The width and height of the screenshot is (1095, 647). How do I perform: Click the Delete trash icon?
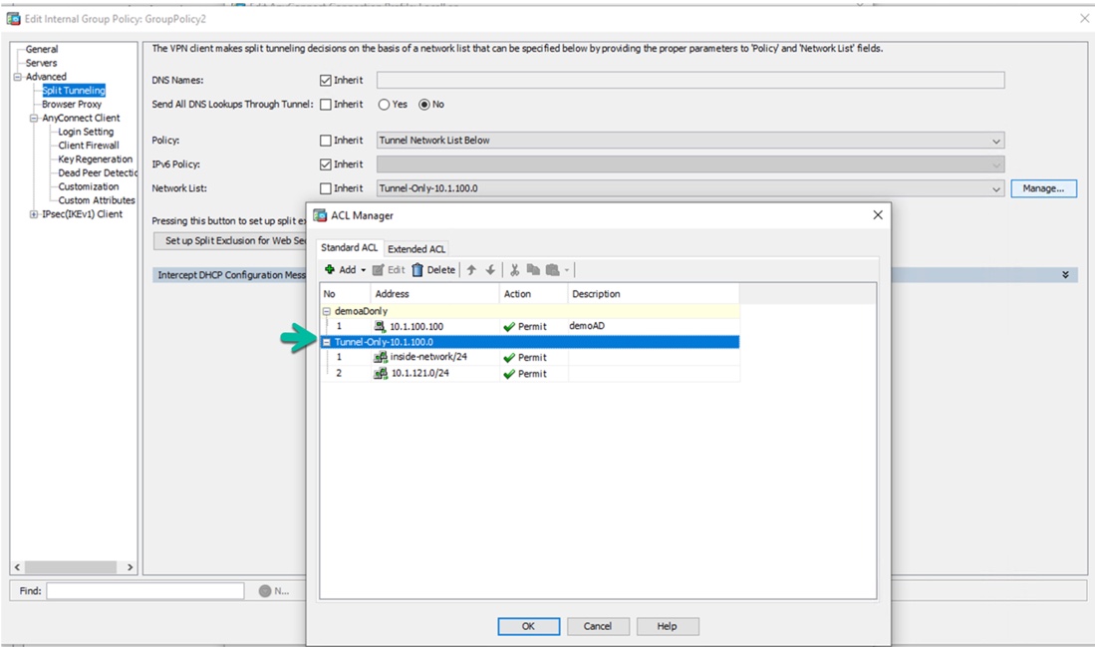point(417,269)
